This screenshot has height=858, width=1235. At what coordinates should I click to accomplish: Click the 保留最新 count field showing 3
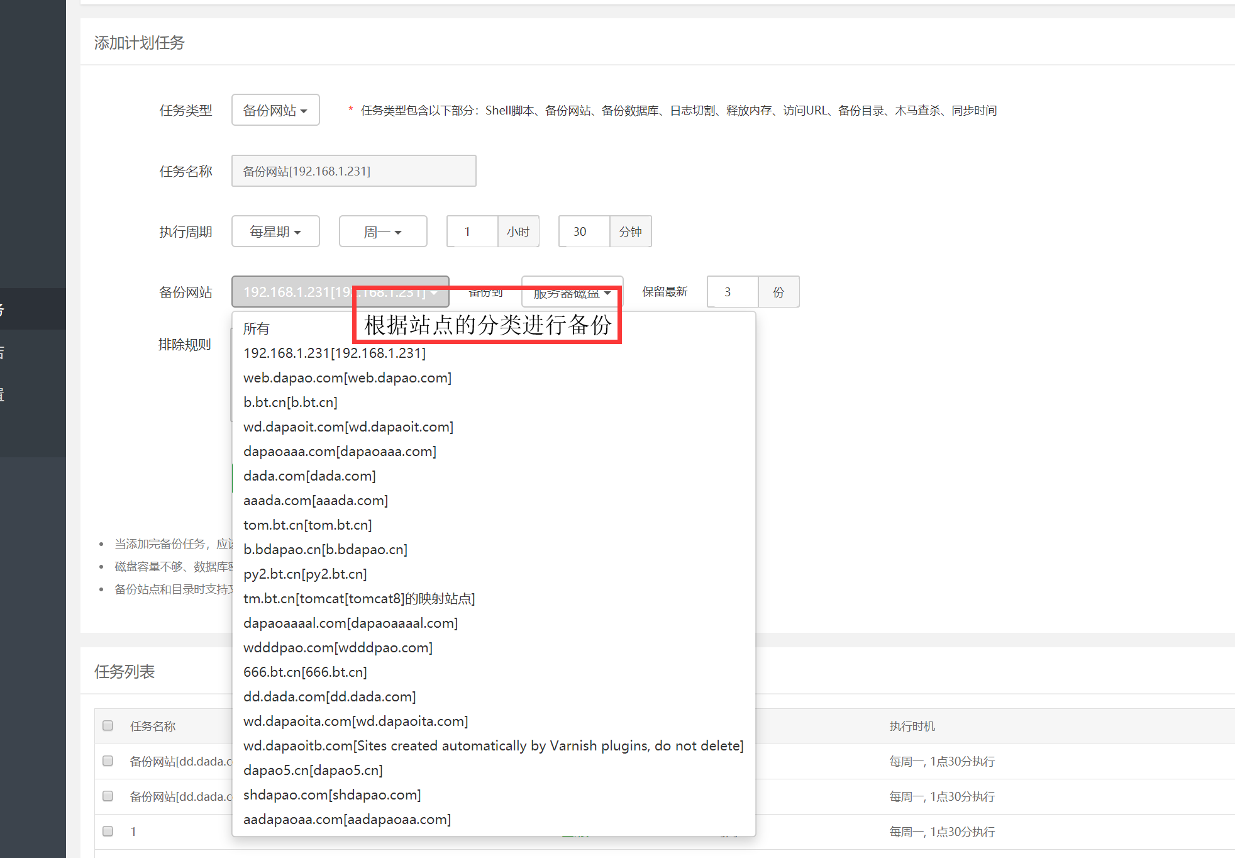733,292
